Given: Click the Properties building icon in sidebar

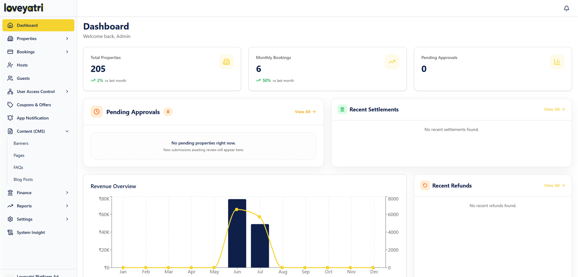Looking at the screenshot, I should (10, 39).
